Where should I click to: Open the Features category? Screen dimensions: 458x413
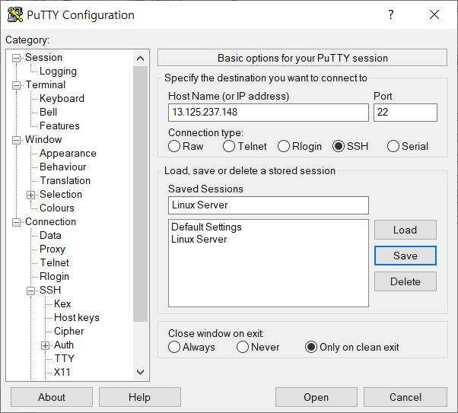[59, 126]
